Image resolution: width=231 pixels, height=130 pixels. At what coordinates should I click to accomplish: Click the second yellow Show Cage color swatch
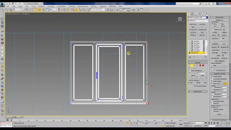point(227,84)
